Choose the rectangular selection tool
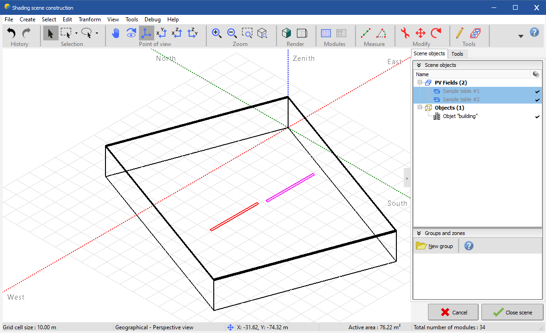This screenshot has width=546, height=333. pos(66,33)
